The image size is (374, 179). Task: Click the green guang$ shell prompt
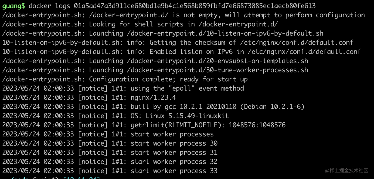click(13, 6)
